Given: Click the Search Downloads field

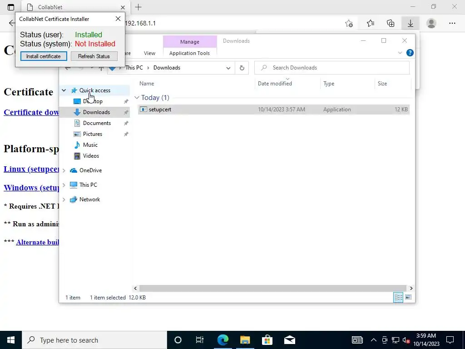Looking at the screenshot, I should [332, 68].
